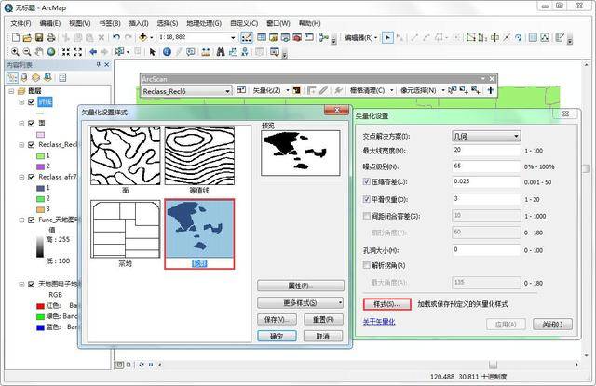596x386 pixels.
Task: Switch to List By Drawing Order view
Action: pos(12,78)
